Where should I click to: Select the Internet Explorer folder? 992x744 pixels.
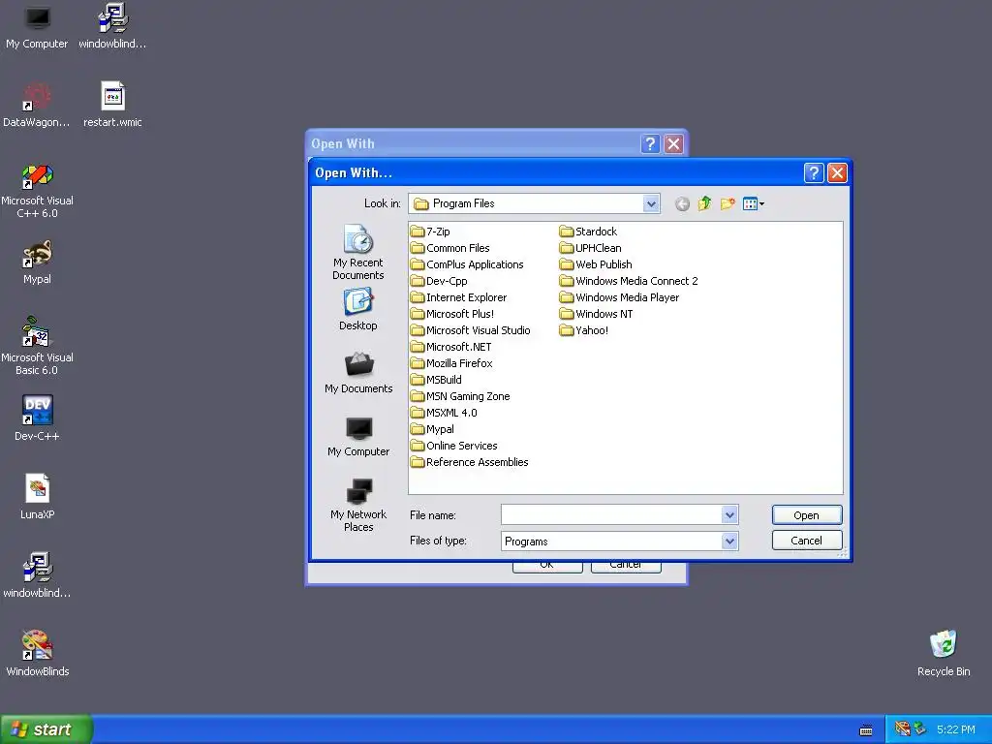pyautogui.click(x=458, y=297)
